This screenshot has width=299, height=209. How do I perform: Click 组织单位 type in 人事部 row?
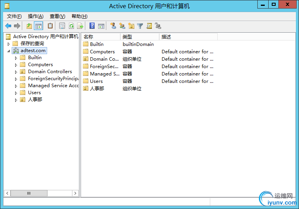(132, 89)
